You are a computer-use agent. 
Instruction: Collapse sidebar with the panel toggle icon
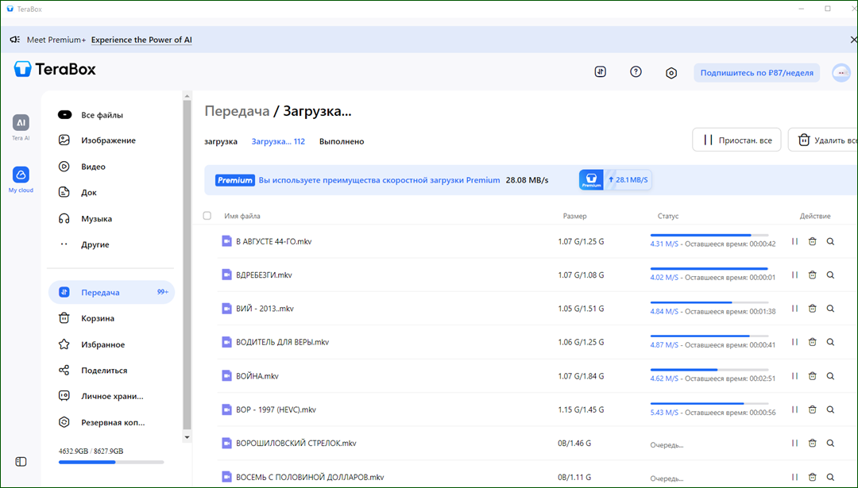pyautogui.click(x=21, y=462)
